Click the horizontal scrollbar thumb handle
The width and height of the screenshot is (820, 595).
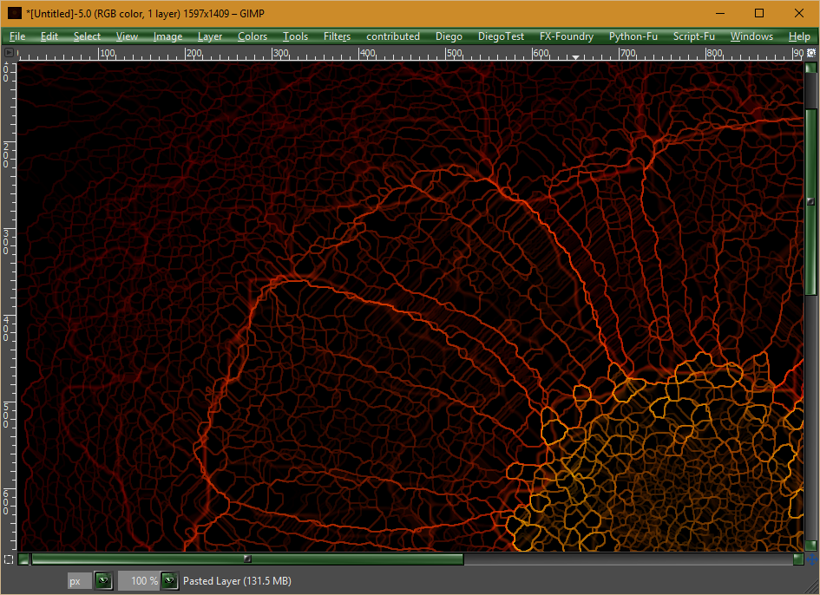pos(247,559)
